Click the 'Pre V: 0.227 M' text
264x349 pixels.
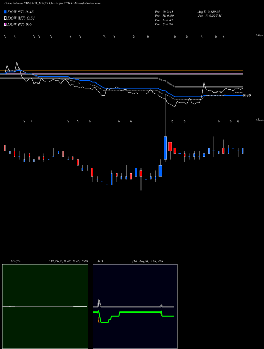(x=210, y=16)
